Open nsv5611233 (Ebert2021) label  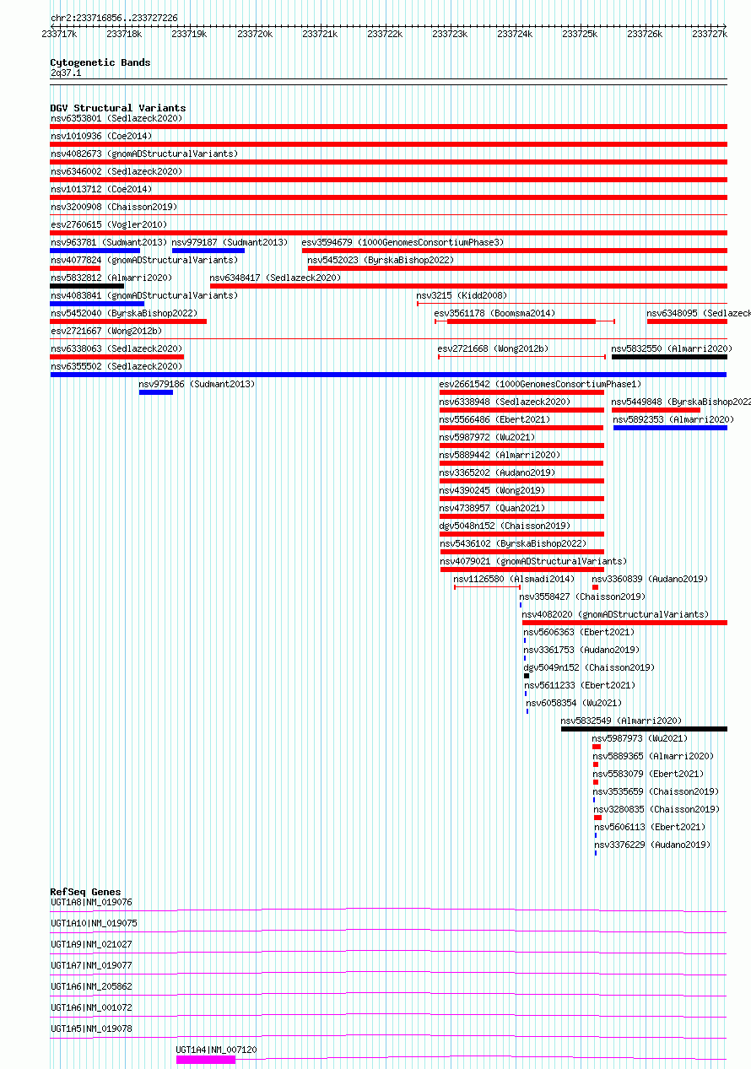[x=581, y=685]
